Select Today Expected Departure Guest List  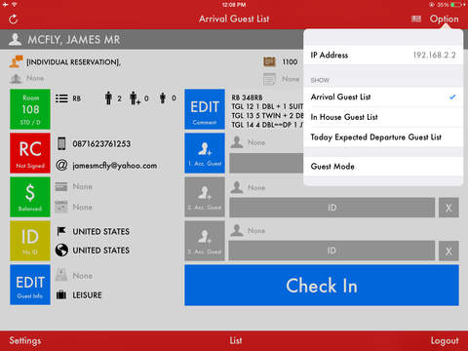[383, 137]
